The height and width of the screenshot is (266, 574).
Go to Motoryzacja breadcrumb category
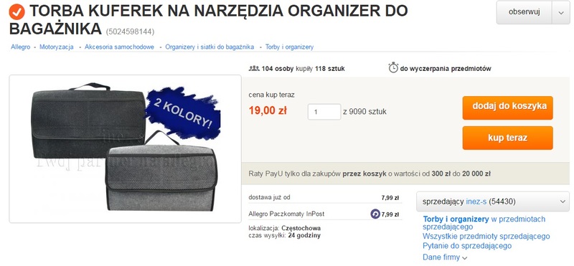[x=57, y=47]
